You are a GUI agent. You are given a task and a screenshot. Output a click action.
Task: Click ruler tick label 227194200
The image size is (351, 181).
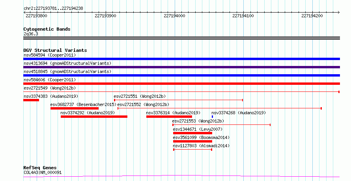click(312, 16)
